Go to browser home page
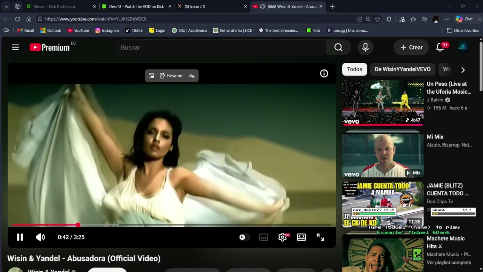 click(x=29, y=19)
